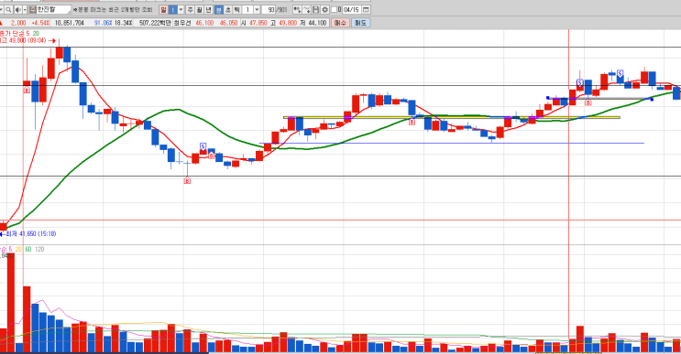Click the high price label 최고 49,800 (09:04)
Viewport: 681px width, 354px height.
(24, 41)
